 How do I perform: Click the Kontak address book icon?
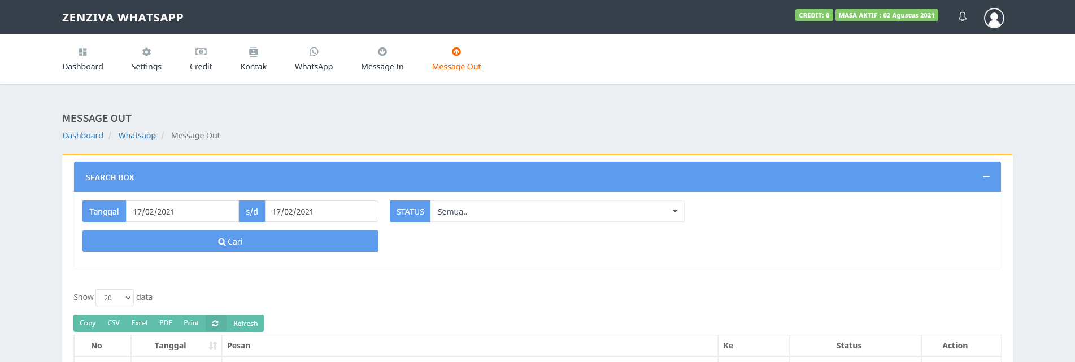[x=254, y=52]
